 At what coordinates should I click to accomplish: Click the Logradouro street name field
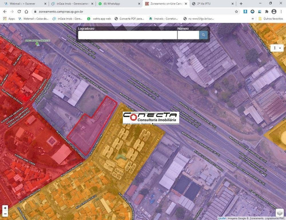[x=128, y=35]
